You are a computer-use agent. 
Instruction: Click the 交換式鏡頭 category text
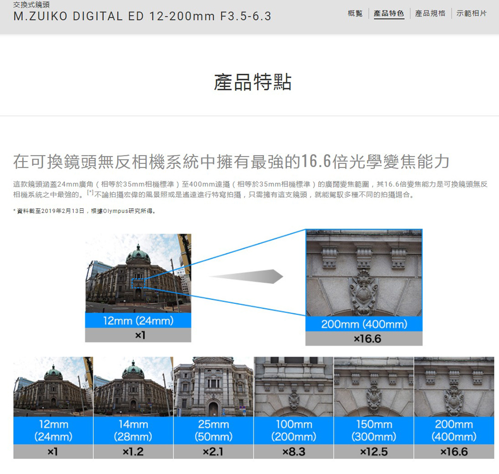point(31,5)
